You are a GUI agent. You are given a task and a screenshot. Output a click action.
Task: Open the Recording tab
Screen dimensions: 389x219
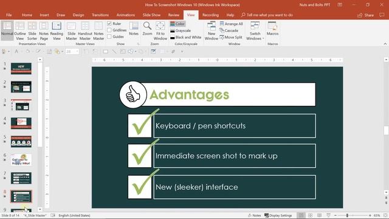(x=210, y=15)
